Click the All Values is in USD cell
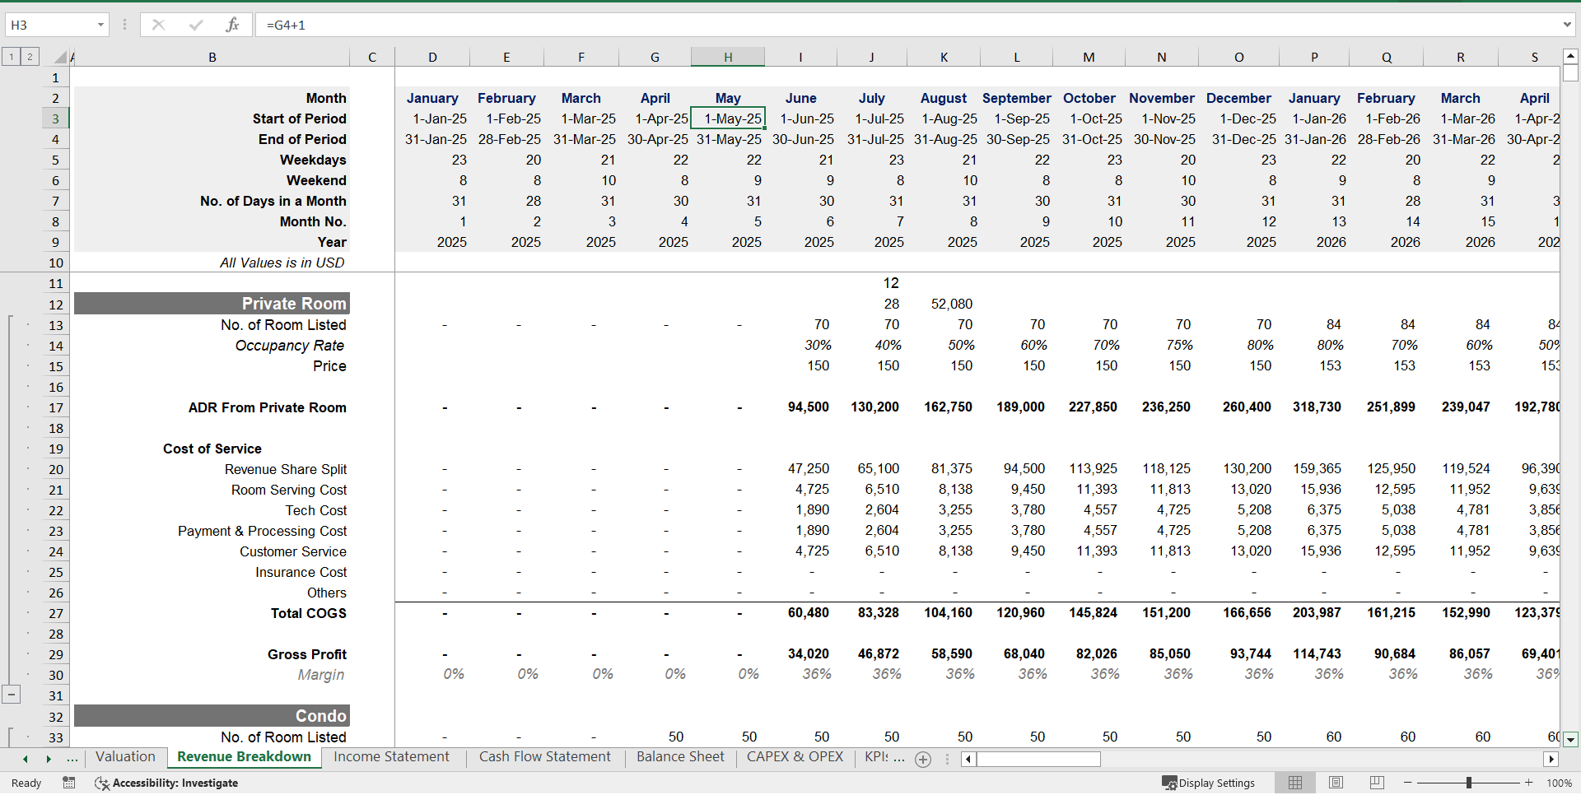 (282, 263)
